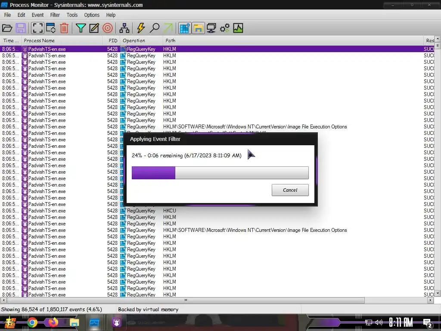Click the Process Name column header

coord(62,41)
